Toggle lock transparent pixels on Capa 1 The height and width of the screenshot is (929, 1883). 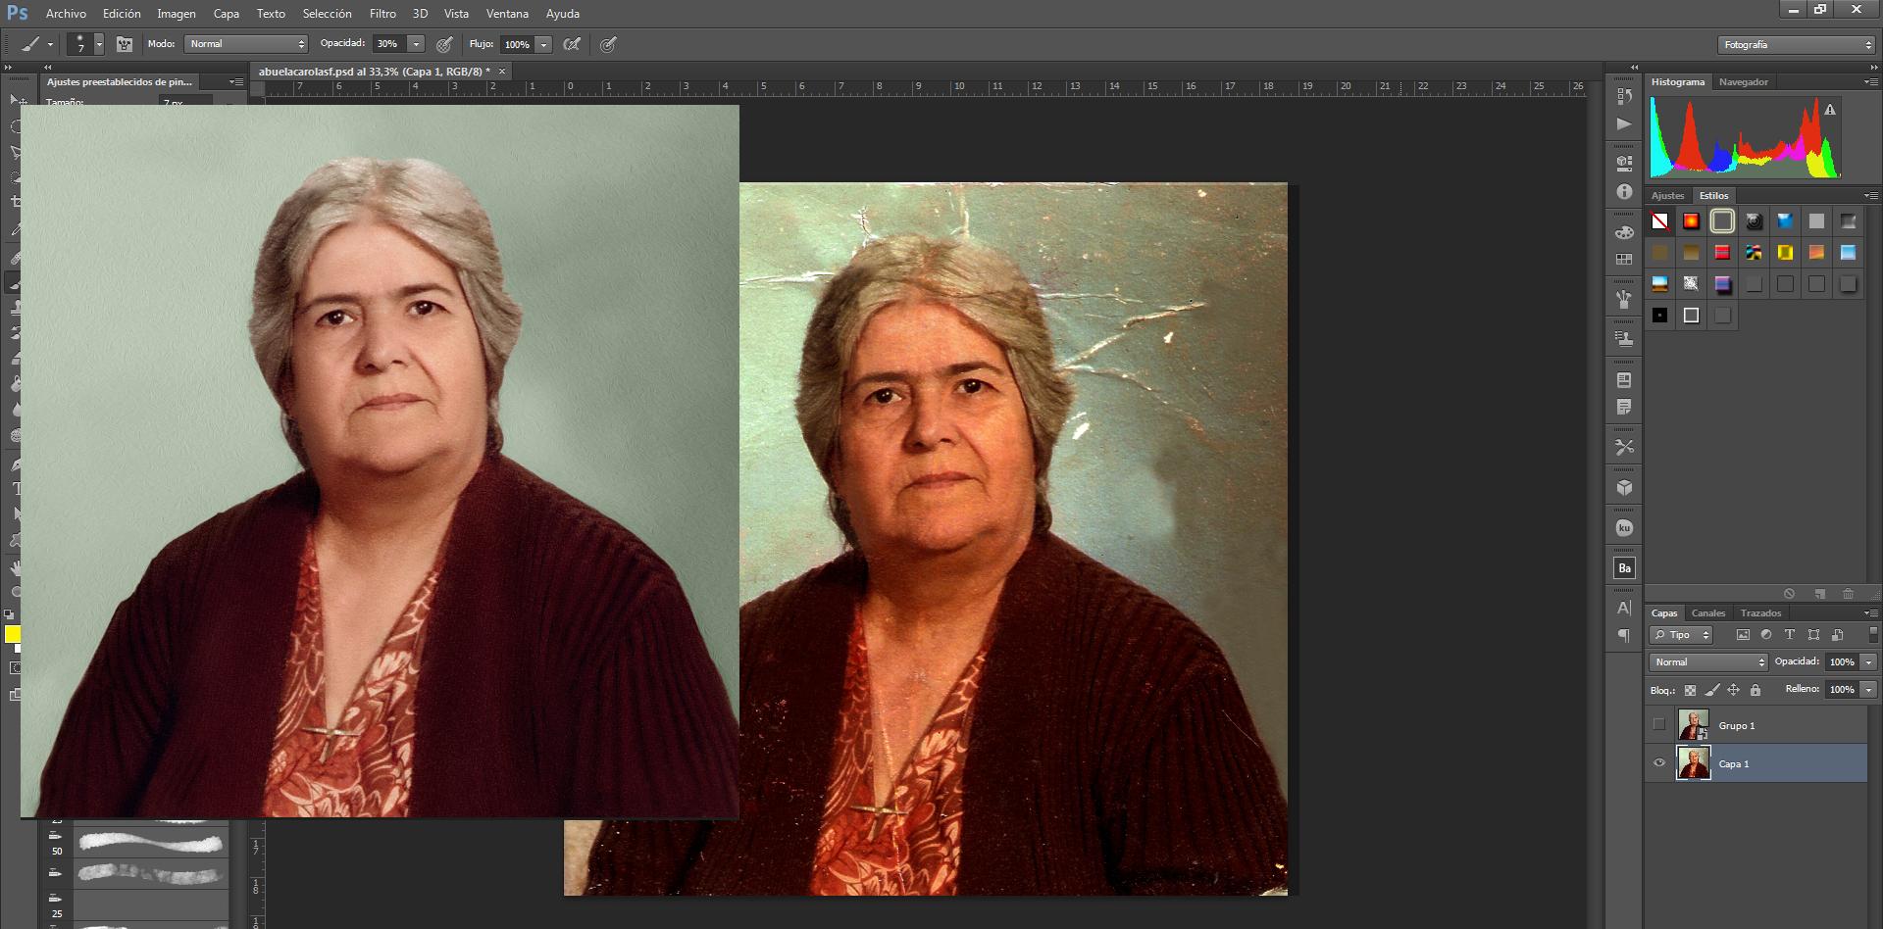(x=1689, y=690)
